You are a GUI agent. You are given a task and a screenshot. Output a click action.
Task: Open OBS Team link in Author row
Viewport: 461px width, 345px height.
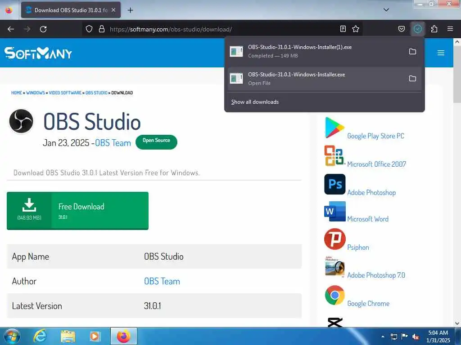[162, 281]
